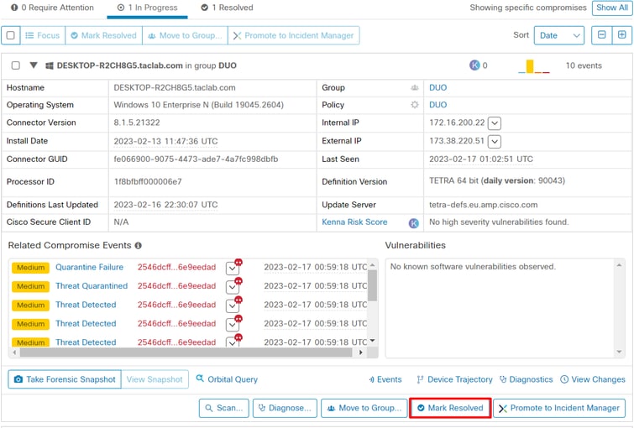Click the Windows OS icon beside hostname

click(x=50, y=65)
